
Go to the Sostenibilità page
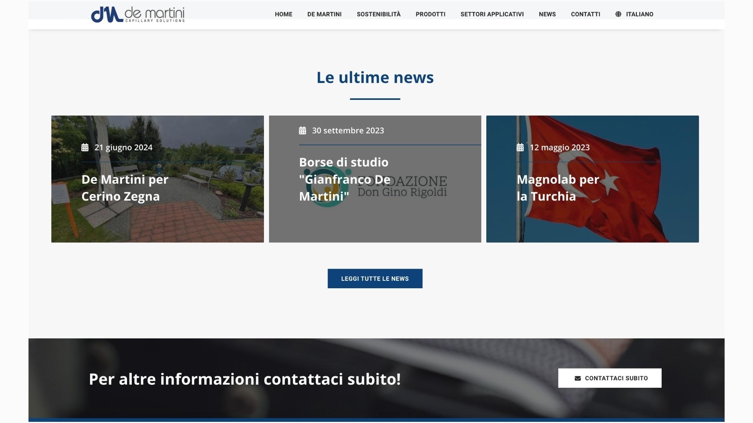[x=378, y=14]
